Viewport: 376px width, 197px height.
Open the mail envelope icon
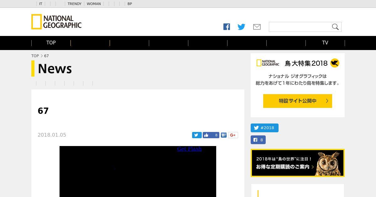(257, 27)
